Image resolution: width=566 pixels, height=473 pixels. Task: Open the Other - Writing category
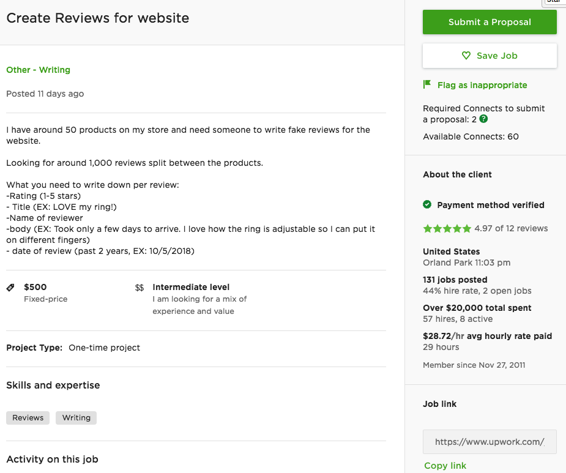tap(38, 70)
